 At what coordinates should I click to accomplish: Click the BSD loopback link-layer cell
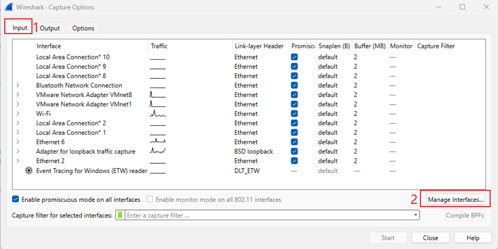[253, 151]
